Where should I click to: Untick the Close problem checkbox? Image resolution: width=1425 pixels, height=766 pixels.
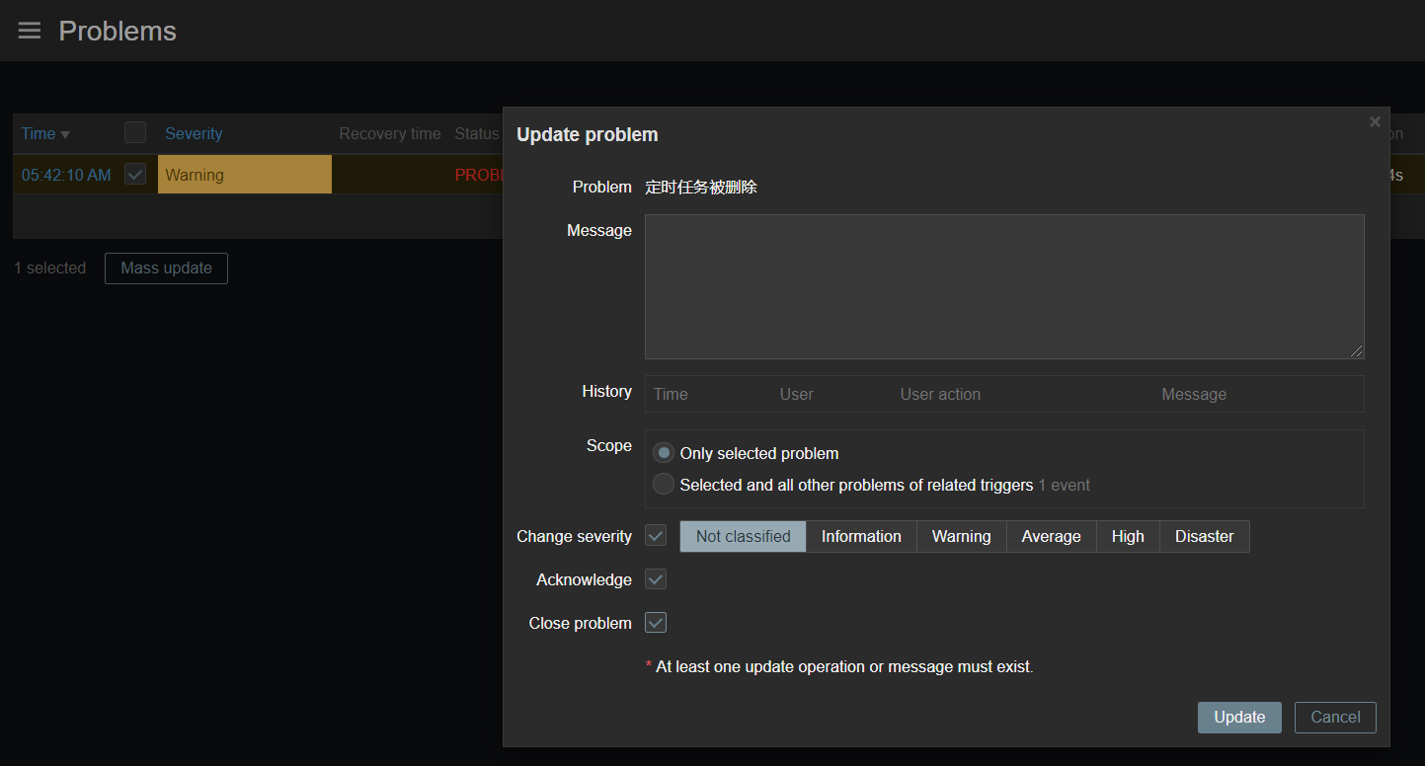[656, 623]
